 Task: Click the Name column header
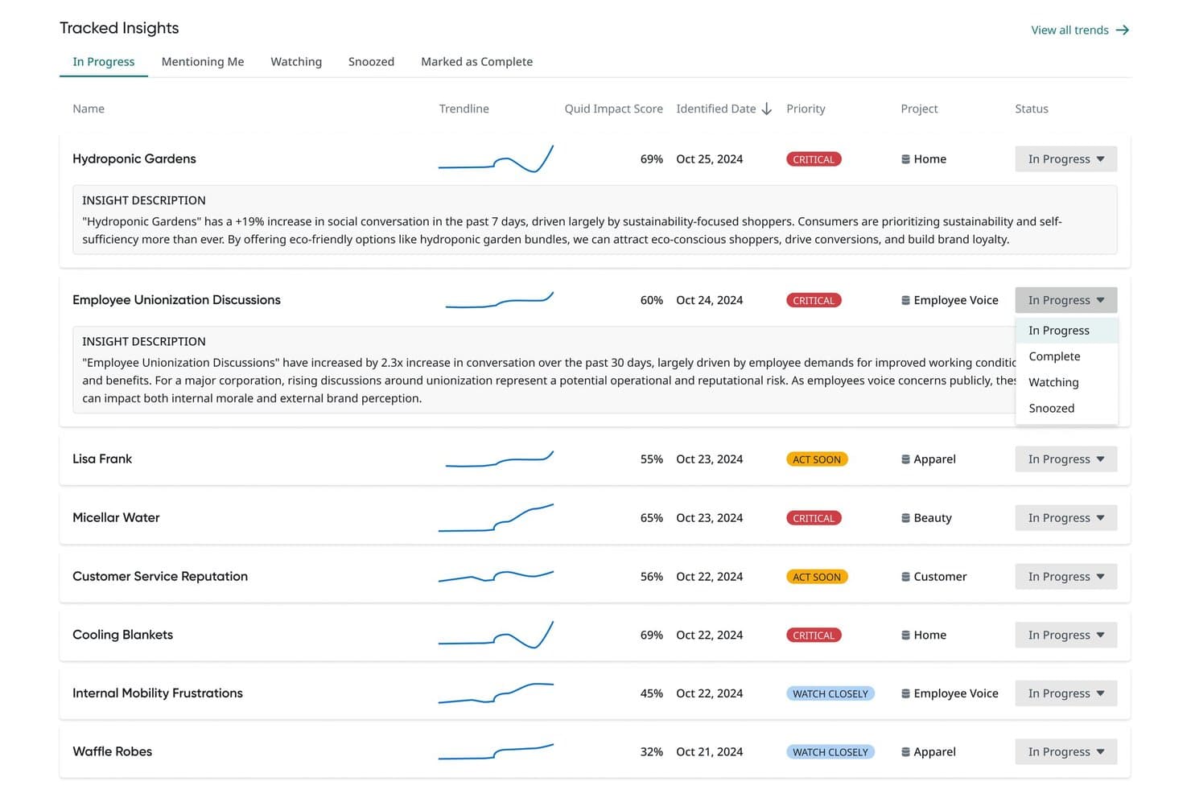(89, 109)
